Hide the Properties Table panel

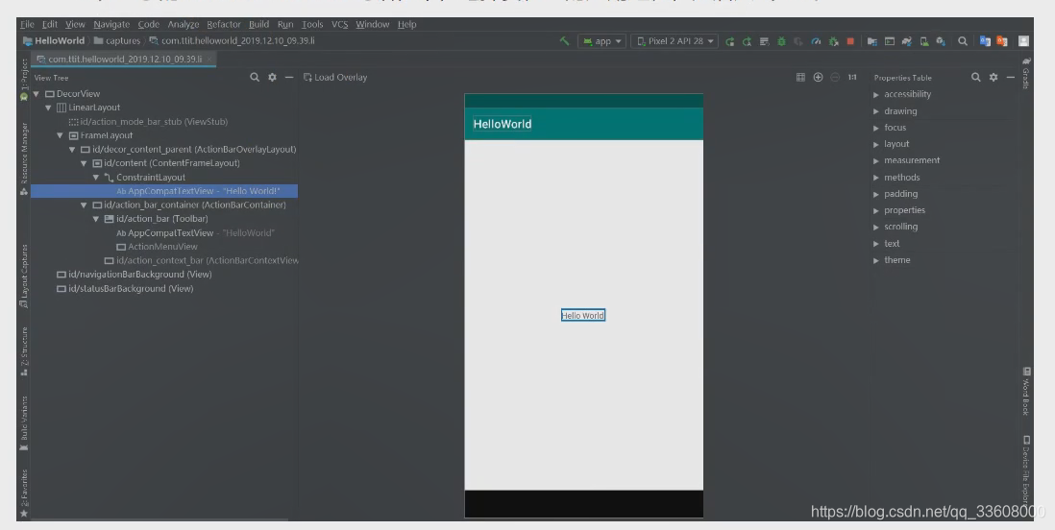1011,78
